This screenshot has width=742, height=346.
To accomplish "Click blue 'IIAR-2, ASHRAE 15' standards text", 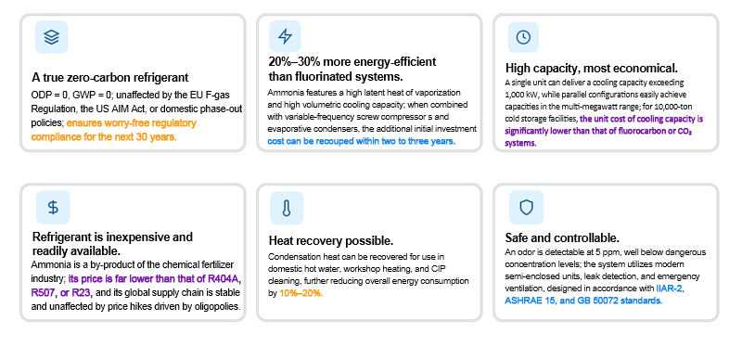I will coord(595,294).
